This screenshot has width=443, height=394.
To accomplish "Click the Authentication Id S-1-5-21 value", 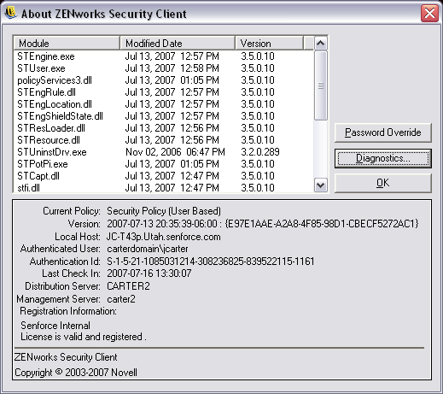I will 211,262.
